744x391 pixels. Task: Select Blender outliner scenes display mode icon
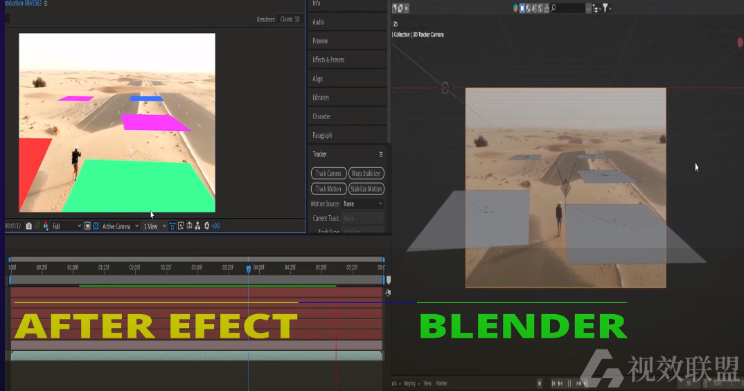[516, 8]
